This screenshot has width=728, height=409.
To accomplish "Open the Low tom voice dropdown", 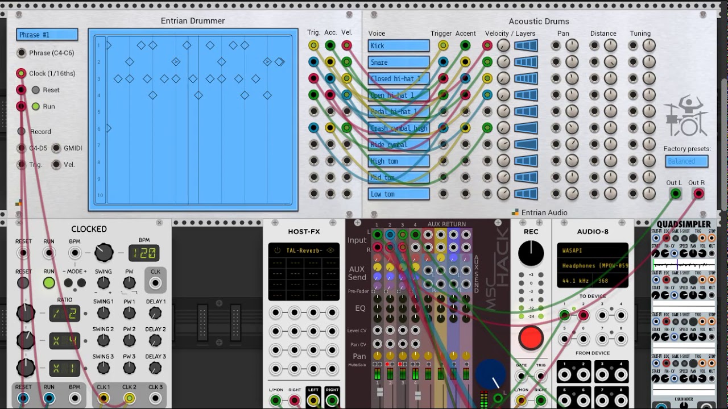I will click(399, 194).
